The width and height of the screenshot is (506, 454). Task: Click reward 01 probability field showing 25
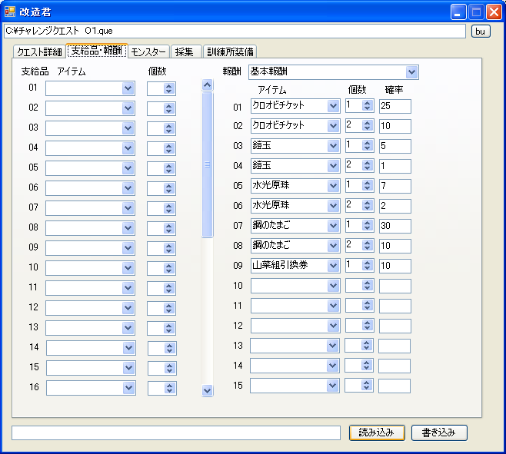tap(394, 106)
